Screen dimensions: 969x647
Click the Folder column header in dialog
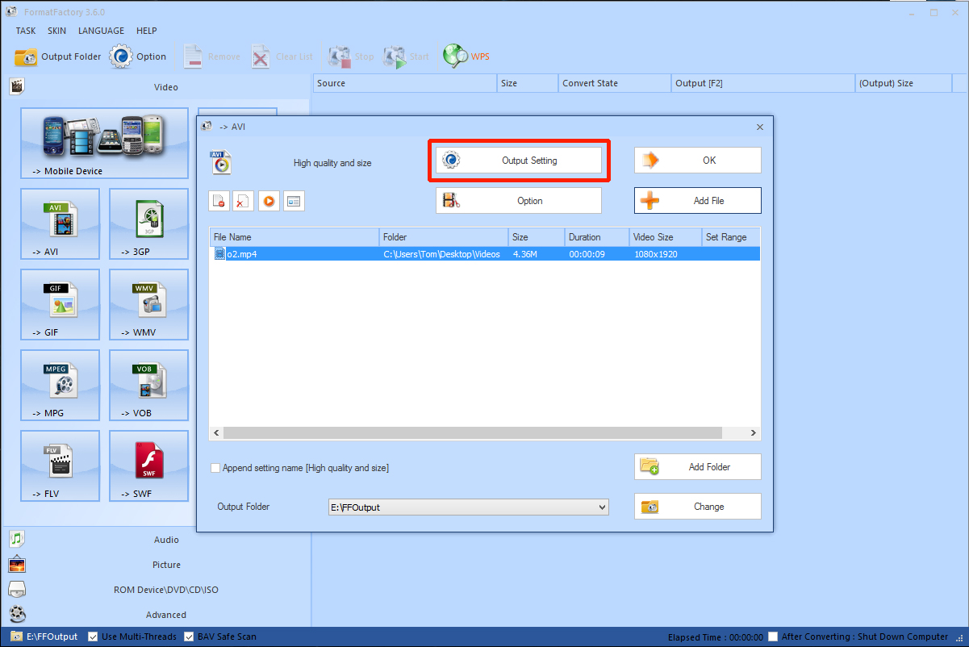445,237
